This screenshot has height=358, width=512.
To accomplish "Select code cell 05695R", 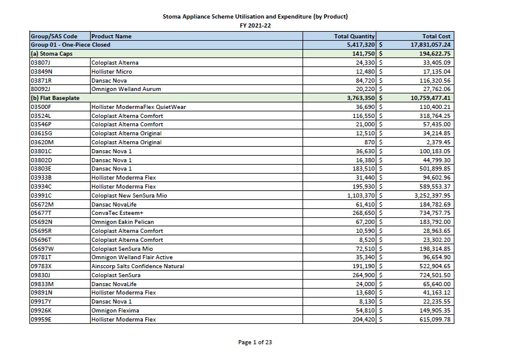I will [x=60, y=231].
